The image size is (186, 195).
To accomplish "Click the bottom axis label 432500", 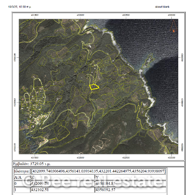I will (126, 158).
